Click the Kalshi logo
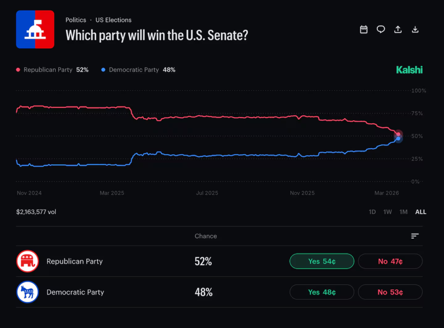Image resolution: width=444 pixels, height=328 pixels. [x=409, y=70]
